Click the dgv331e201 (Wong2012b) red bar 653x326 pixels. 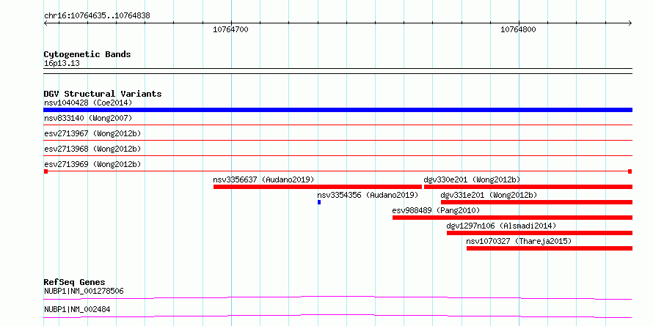click(x=536, y=202)
